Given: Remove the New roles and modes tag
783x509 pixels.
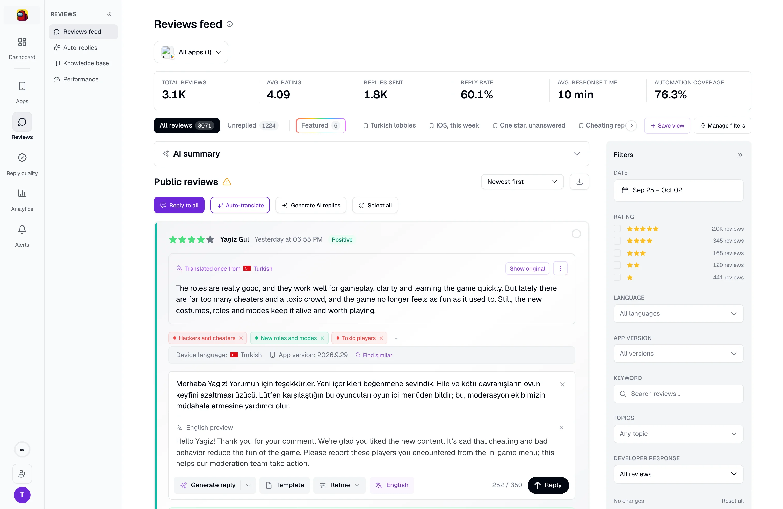Looking at the screenshot, I should click(x=322, y=338).
